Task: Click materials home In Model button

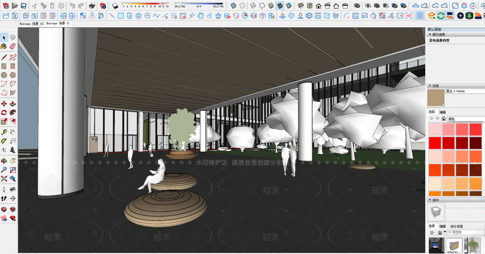Action: pos(444,119)
